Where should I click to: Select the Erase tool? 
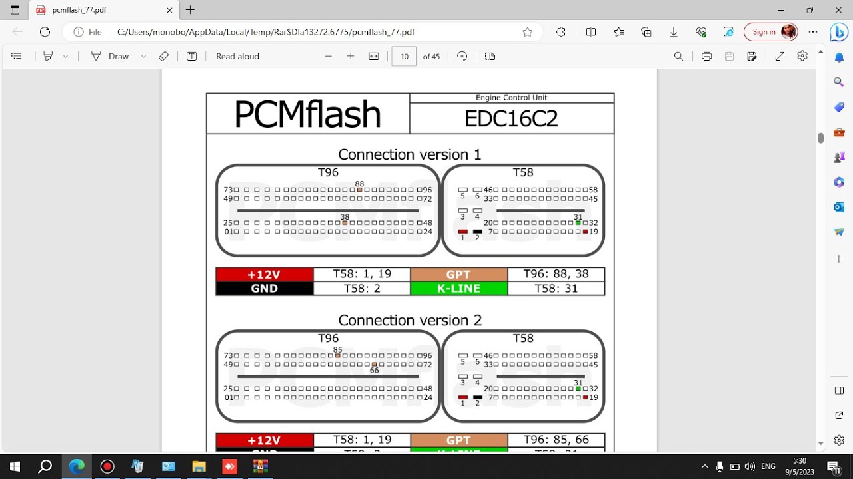[x=164, y=57]
